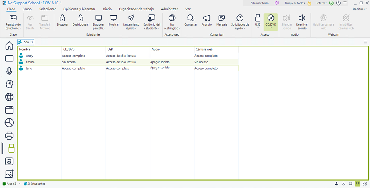Expand the CD/DVD dropdown arrow
The height and width of the screenshot is (188, 370).
click(x=271, y=28)
